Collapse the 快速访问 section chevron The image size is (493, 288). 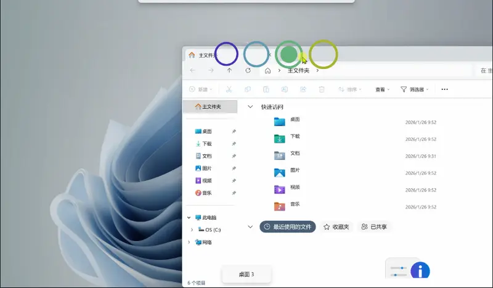250,107
